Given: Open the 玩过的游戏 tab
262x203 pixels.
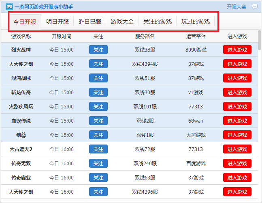Looking at the screenshot, I should (x=196, y=22).
